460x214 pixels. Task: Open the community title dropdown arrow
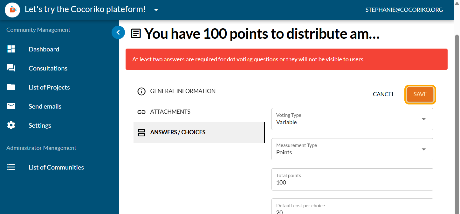click(156, 10)
